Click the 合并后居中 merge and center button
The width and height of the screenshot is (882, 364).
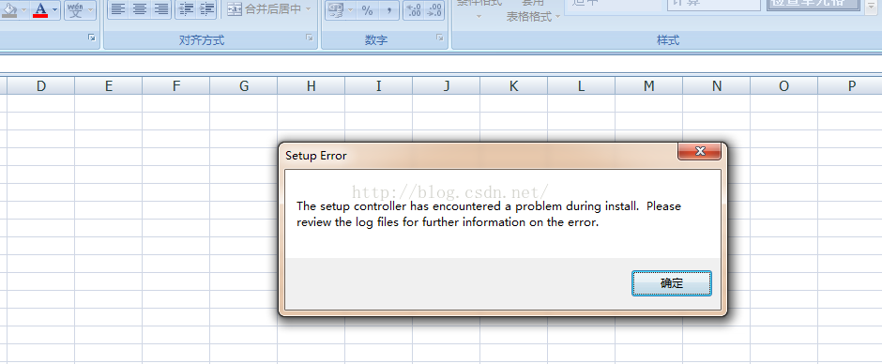[266, 9]
